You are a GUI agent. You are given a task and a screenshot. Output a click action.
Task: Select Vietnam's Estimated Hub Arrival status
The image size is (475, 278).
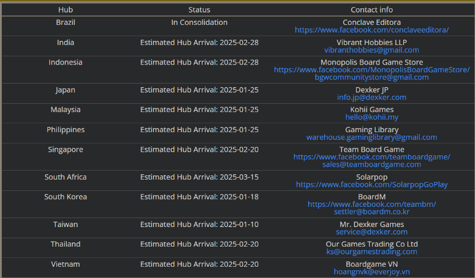point(199,264)
